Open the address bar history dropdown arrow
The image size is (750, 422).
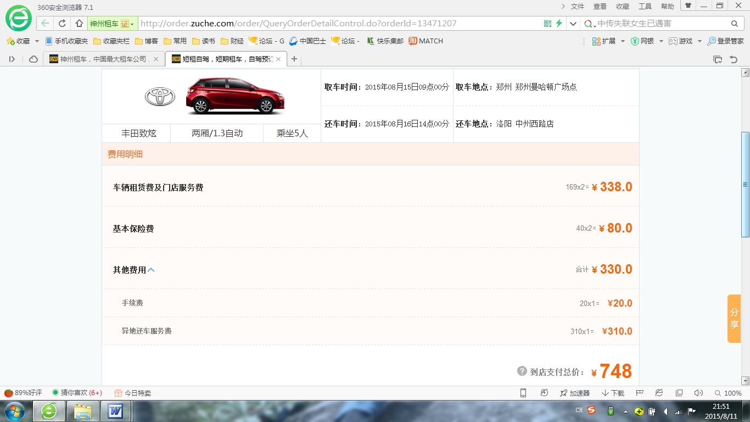click(x=573, y=24)
